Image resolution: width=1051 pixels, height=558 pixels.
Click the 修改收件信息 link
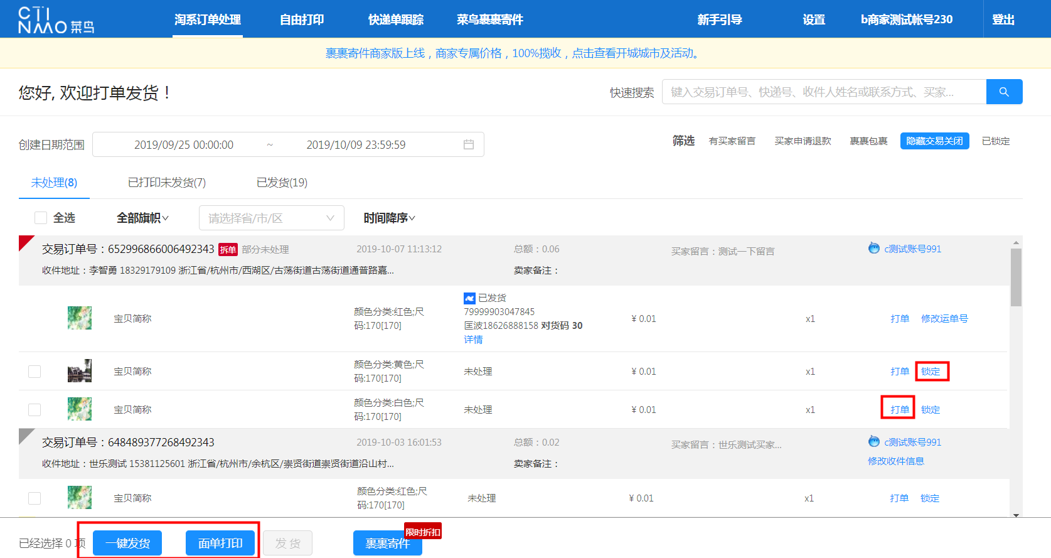[x=895, y=461]
